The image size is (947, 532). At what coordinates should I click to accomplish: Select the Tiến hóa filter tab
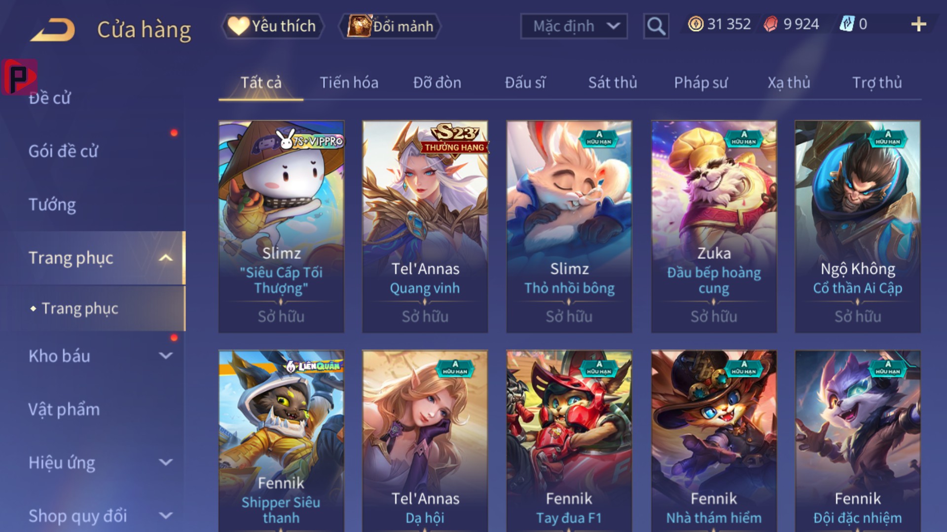pos(349,82)
